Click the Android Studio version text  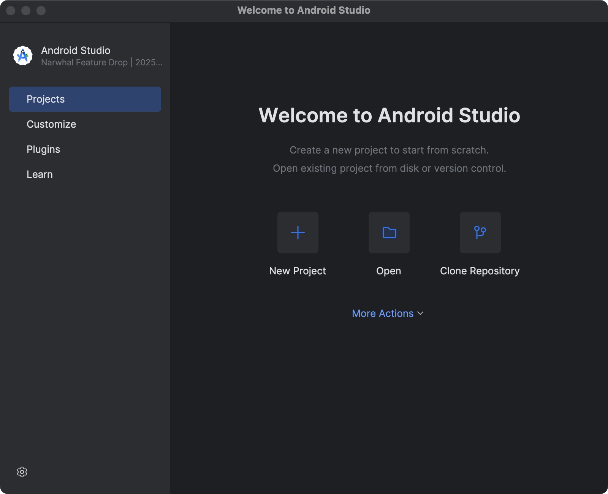(101, 62)
